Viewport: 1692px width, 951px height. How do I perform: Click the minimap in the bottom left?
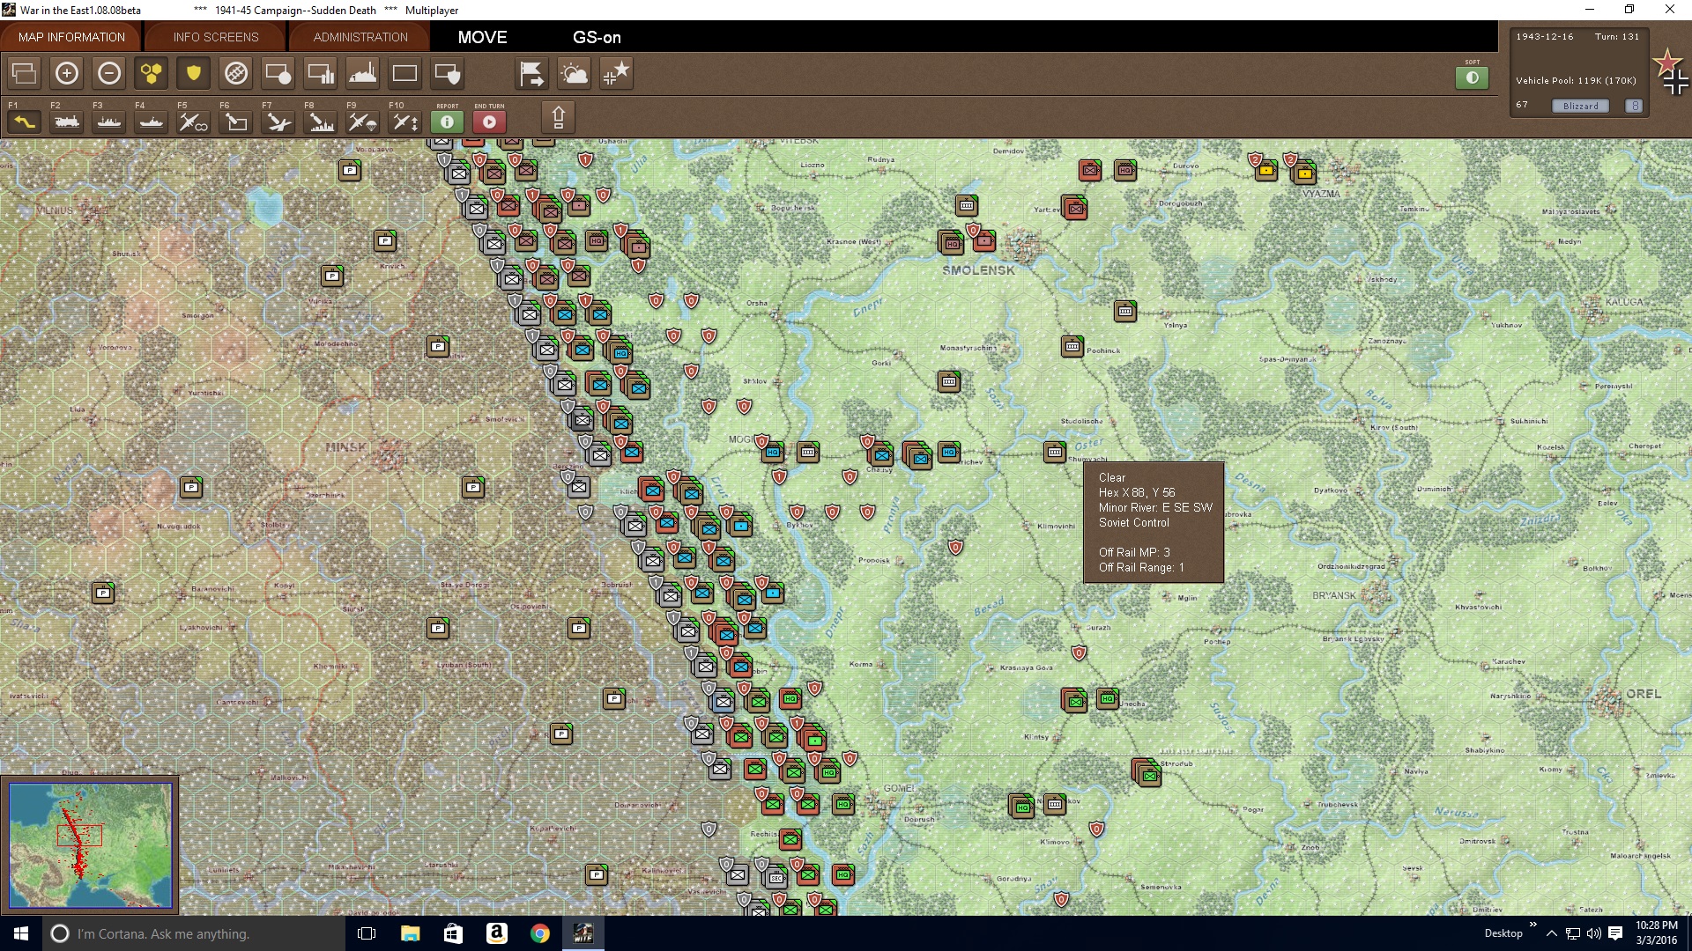pos(91,845)
